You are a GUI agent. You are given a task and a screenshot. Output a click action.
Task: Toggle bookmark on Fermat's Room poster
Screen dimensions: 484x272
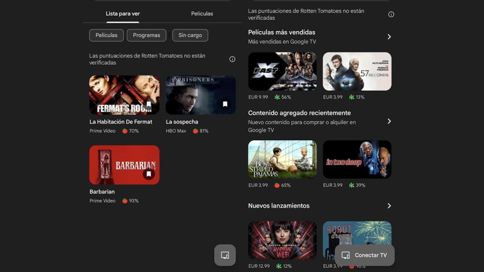tap(149, 104)
